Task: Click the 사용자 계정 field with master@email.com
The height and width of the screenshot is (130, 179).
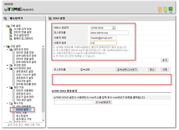Action: (103, 38)
